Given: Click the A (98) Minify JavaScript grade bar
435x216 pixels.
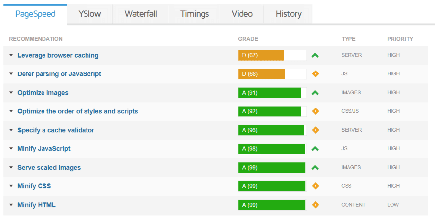Looking at the screenshot, I should (272, 149).
